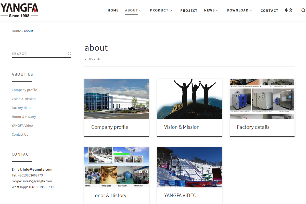
Task: Open Contact Us sidebar link
Action: [20, 134]
